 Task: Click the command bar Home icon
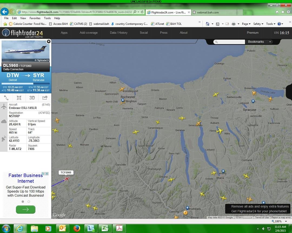tap(207, 24)
